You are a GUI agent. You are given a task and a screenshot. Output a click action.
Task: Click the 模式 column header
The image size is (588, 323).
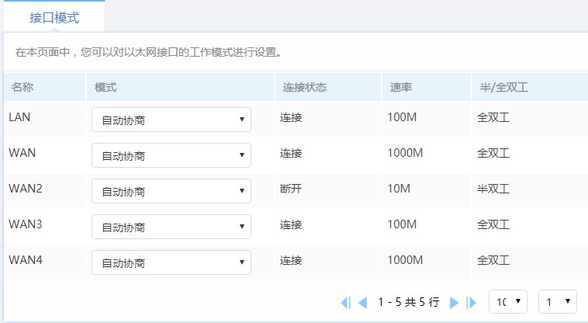105,87
